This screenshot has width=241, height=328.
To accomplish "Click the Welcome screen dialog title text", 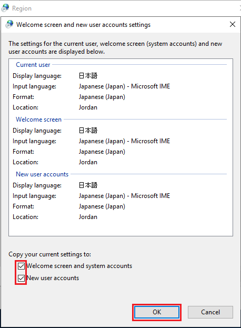I will (83, 25).
